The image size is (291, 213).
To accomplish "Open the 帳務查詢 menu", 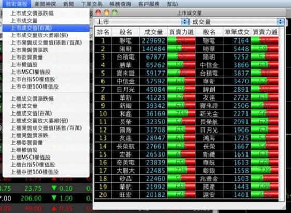I will [120, 4].
